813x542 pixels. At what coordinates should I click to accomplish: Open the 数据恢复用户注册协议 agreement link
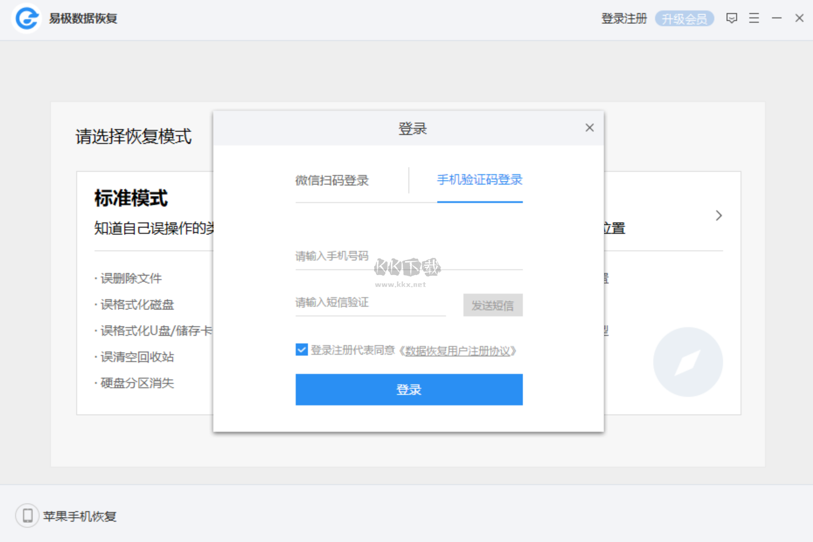tap(459, 351)
